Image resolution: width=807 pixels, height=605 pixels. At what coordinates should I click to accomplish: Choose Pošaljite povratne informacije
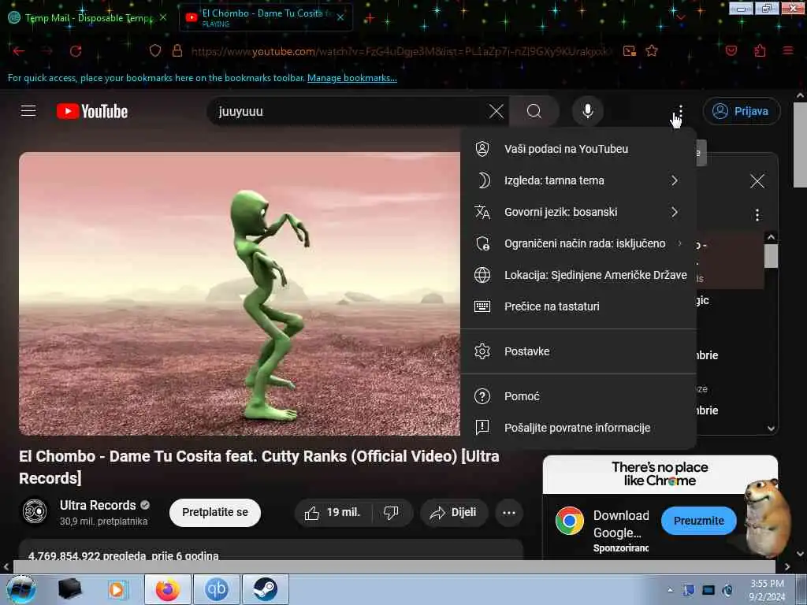tap(578, 428)
